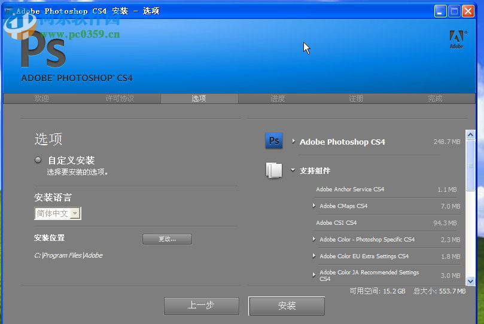Click the stacked pages icon next to 支持组件
Image resolution: width=484 pixels, height=324 pixels.
(274, 170)
